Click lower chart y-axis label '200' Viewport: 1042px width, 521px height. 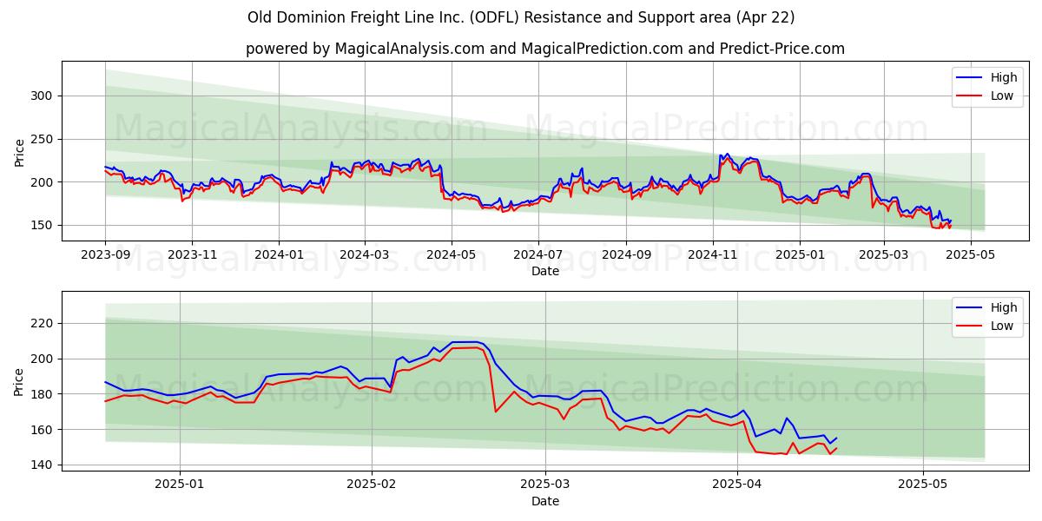tap(43, 359)
